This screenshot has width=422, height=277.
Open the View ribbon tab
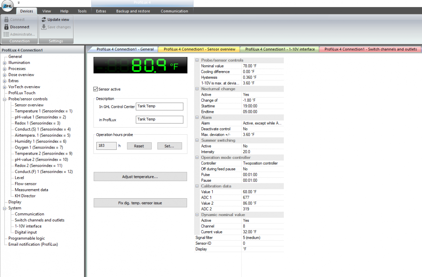click(x=47, y=11)
